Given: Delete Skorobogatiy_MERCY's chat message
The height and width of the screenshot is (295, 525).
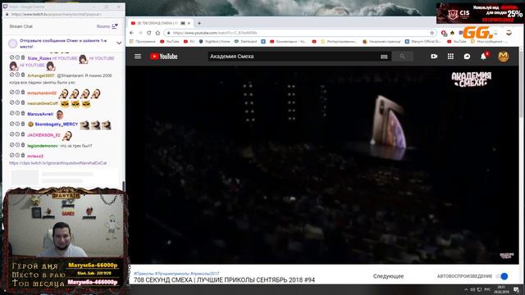Looking at the screenshot, I should click(23, 124).
